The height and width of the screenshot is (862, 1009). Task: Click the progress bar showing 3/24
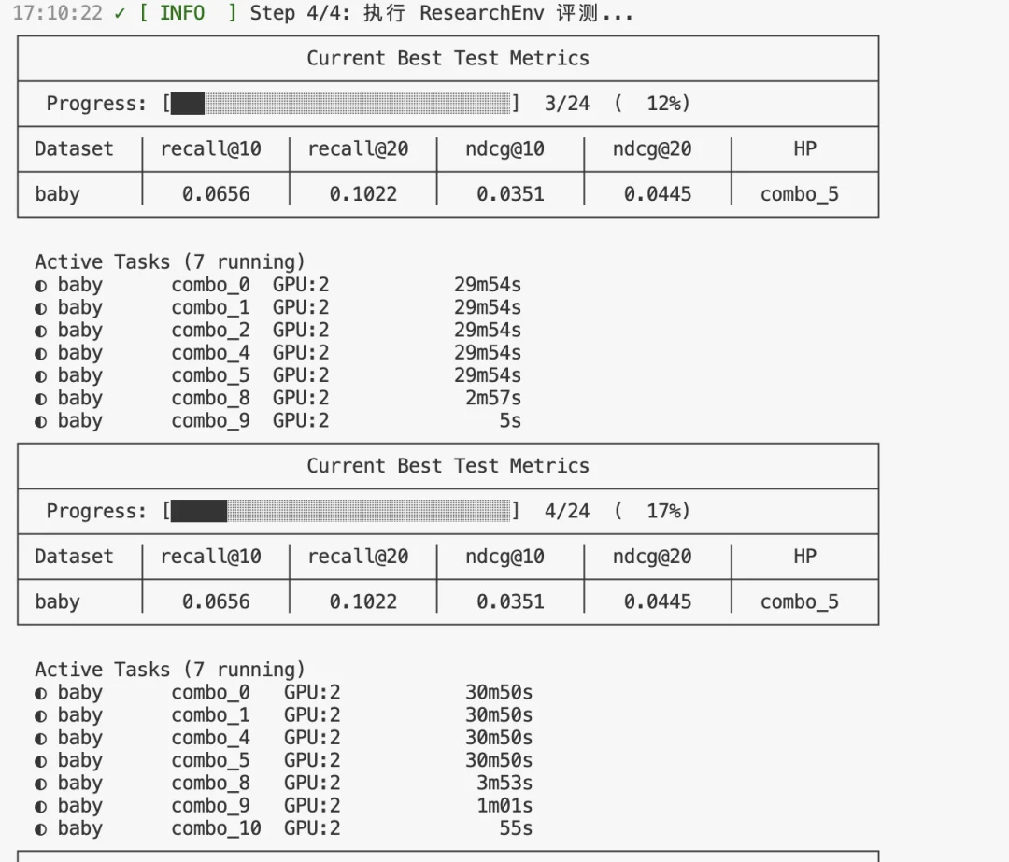point(341,104)
